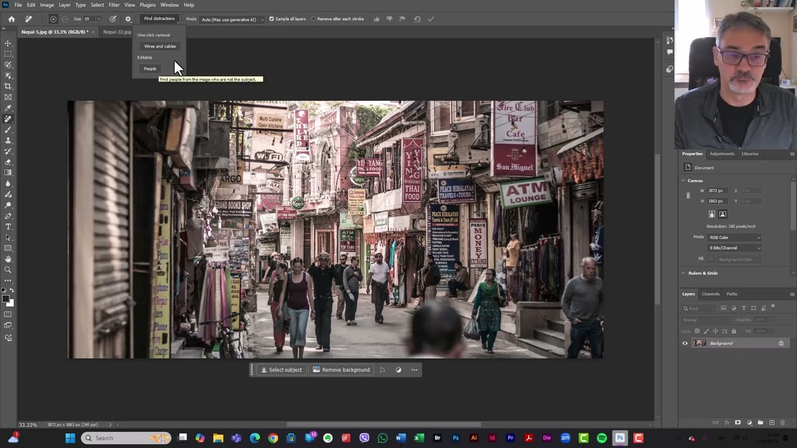Click the People distraction button
The width and height of the screenshot is (797, 448).
(150, 68)
